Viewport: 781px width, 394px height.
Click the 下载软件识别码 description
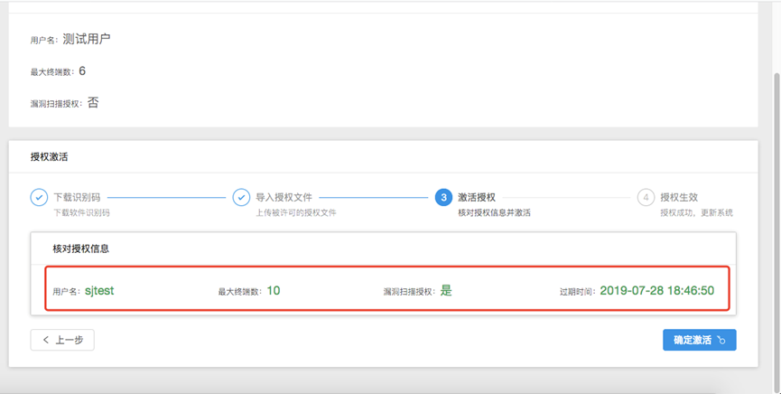81,213
